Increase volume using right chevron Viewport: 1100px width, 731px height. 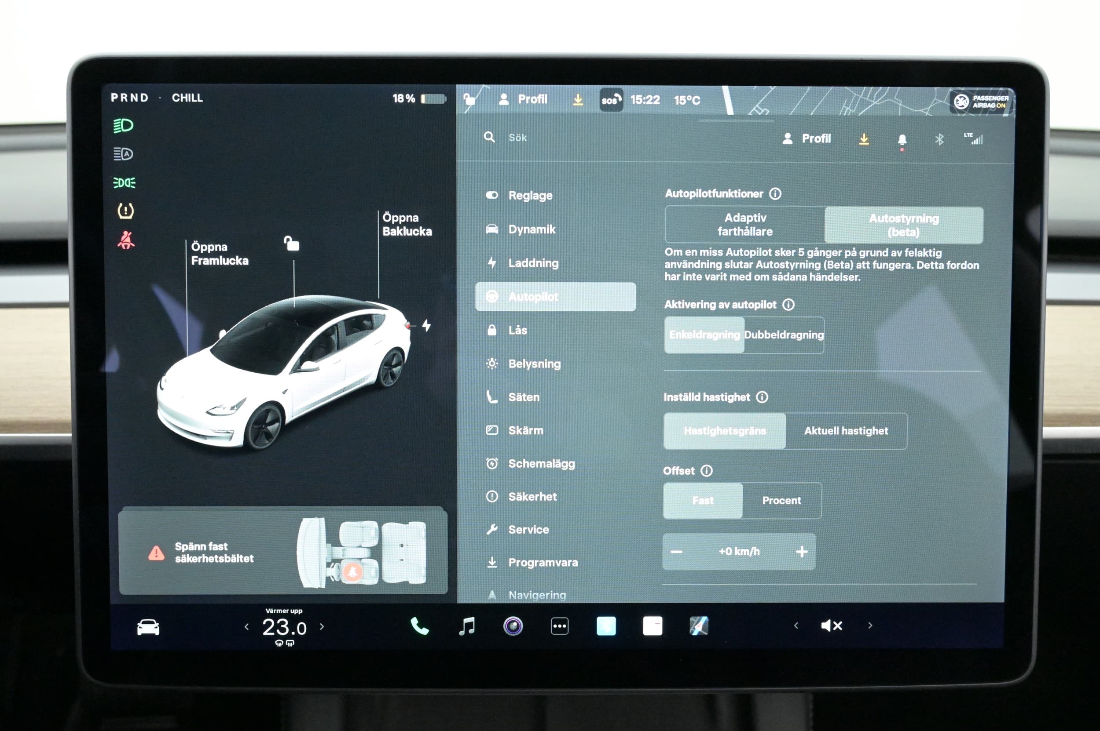870,626
